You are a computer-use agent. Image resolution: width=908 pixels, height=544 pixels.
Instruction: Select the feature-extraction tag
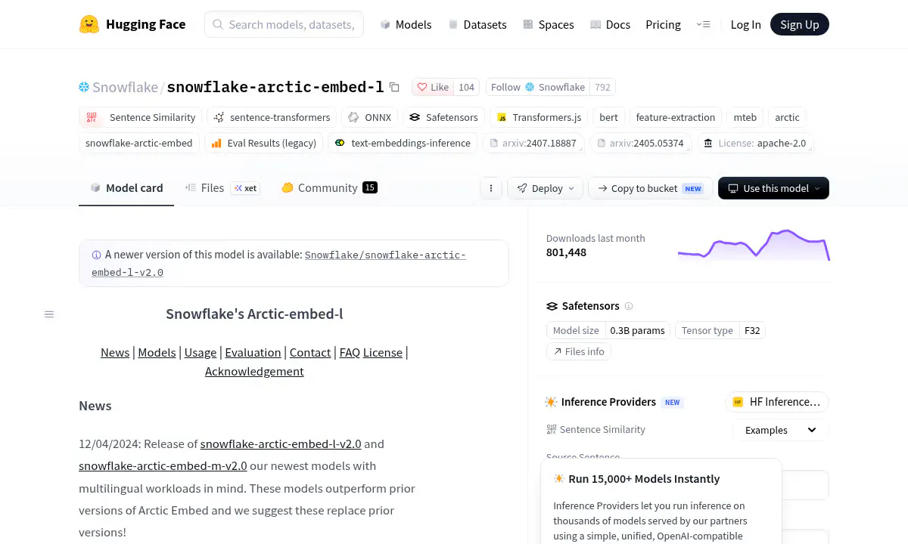point(675,117)
